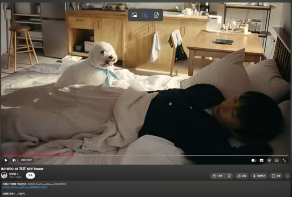Share the video via share button
The image size is (292, 197).
tap(242, 176)
